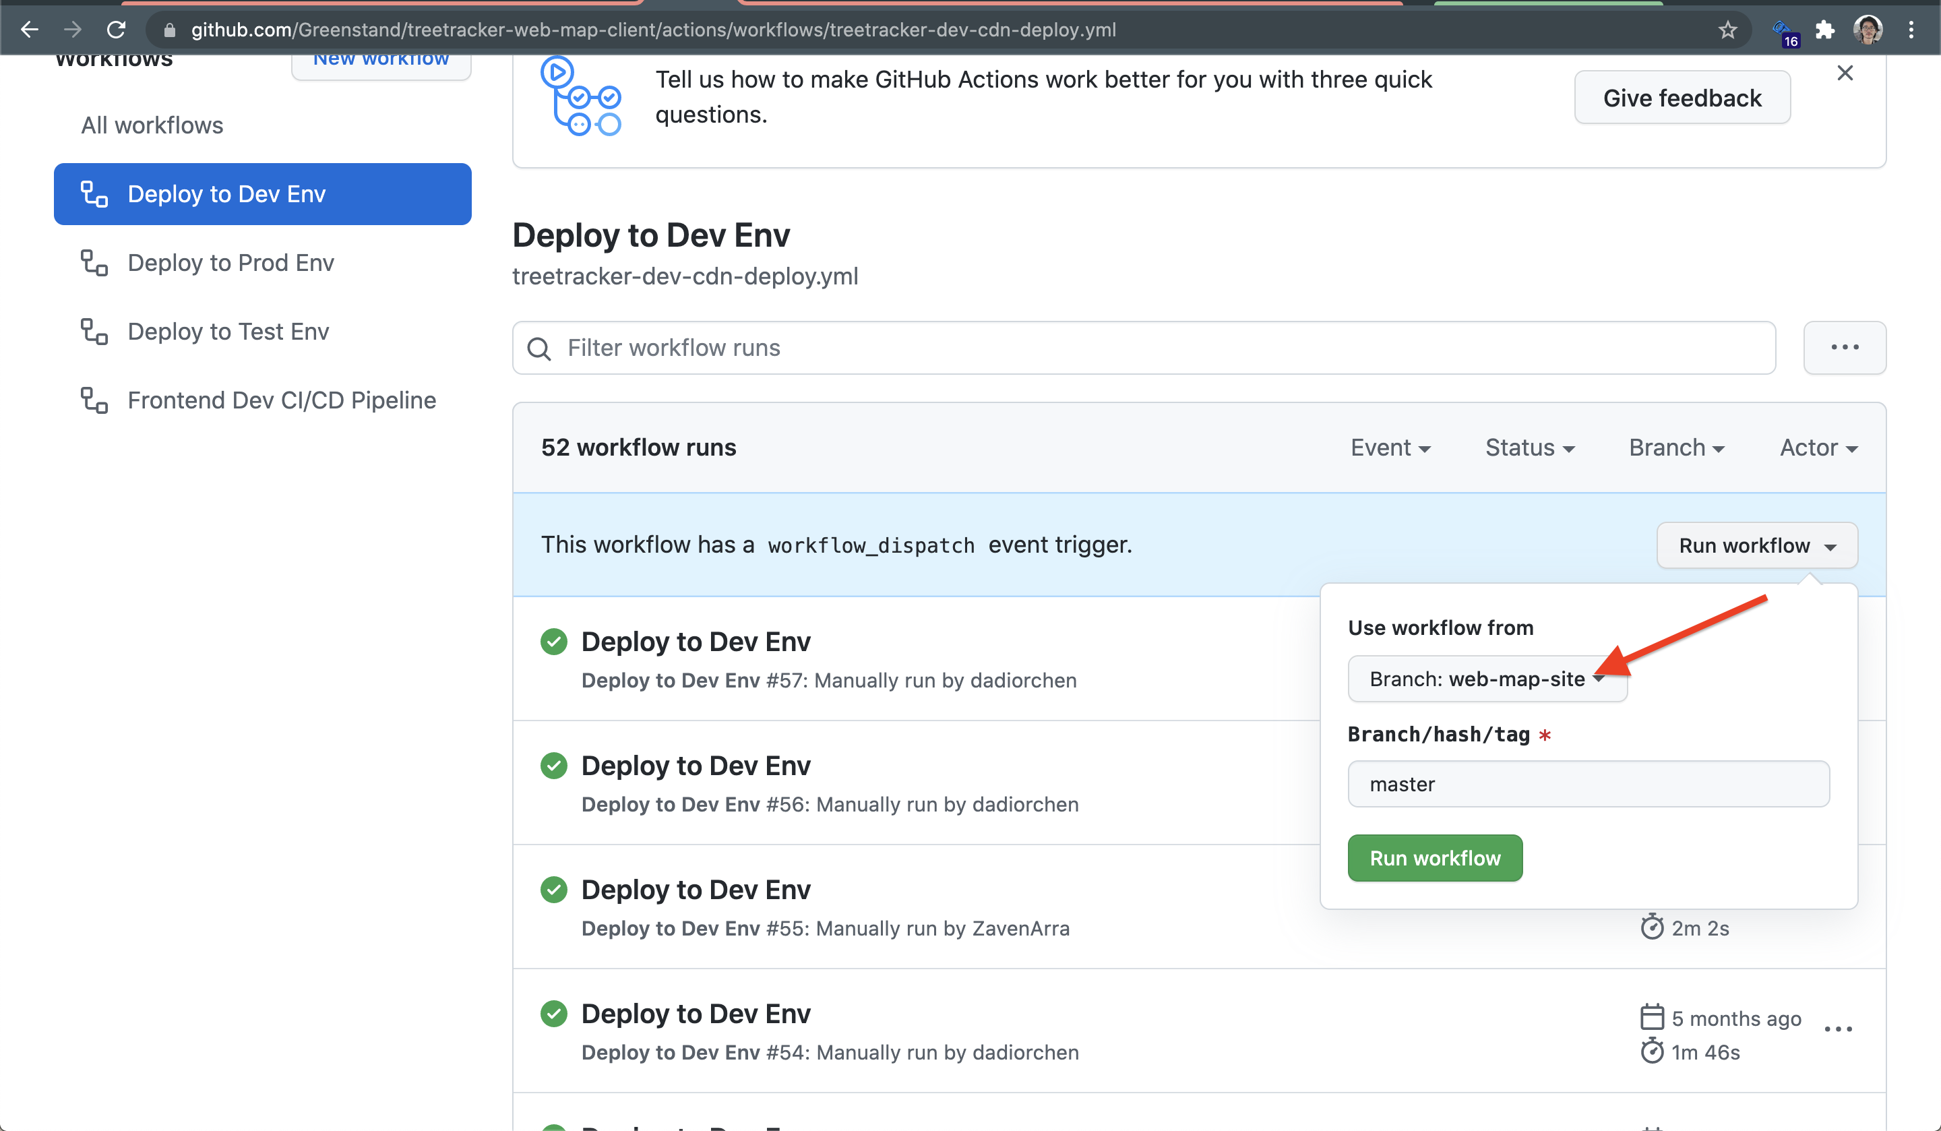Click the Branch/hash/tag input containing master
This screenshot has width=1941, height=1131.
tap(1589, 785)
